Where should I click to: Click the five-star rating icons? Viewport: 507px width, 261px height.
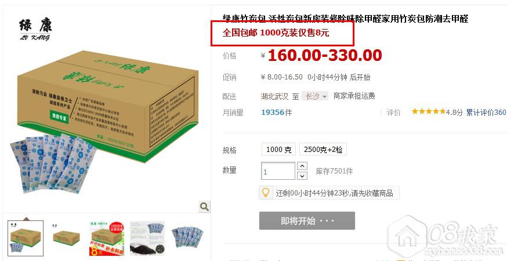point(428,112)
